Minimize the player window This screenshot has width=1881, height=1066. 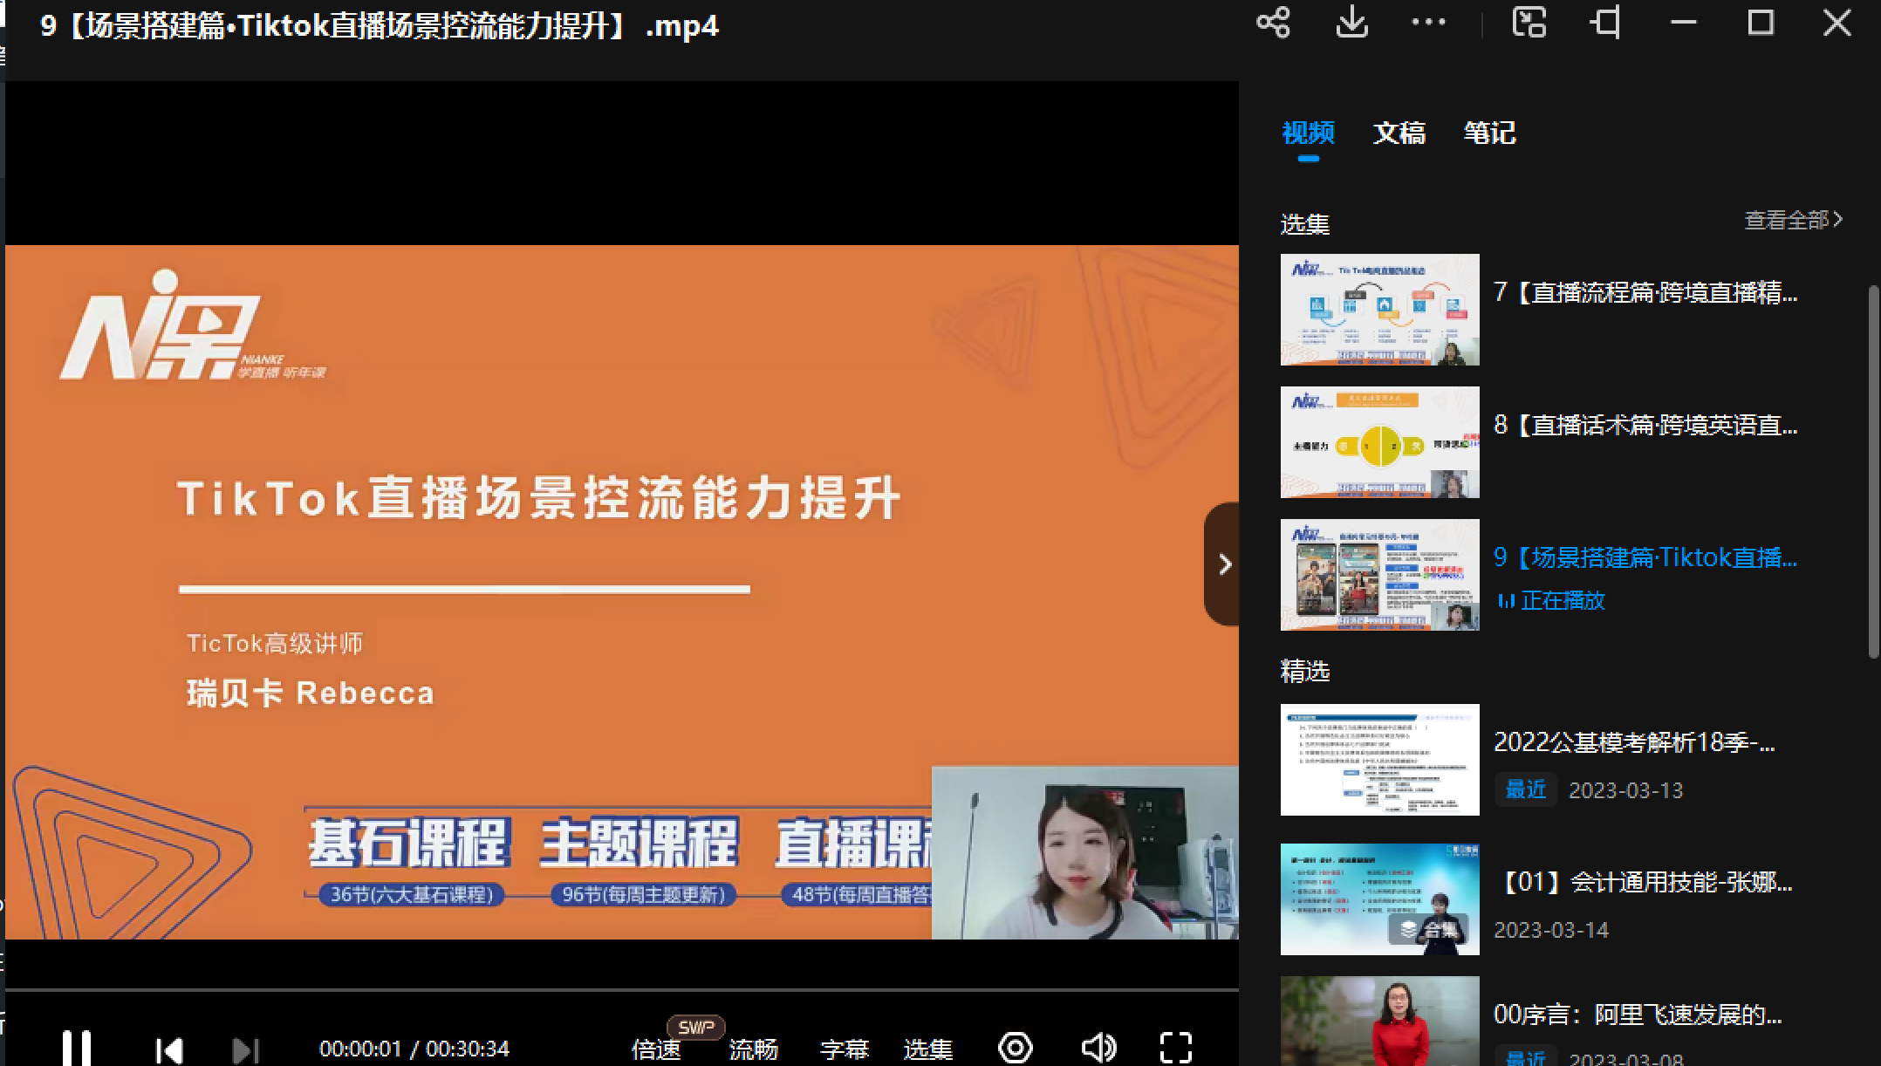(1683, 23)
